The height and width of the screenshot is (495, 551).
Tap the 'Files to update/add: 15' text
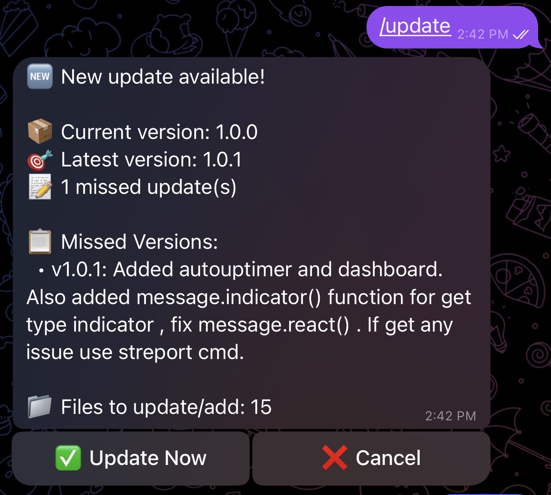(166, 407)
